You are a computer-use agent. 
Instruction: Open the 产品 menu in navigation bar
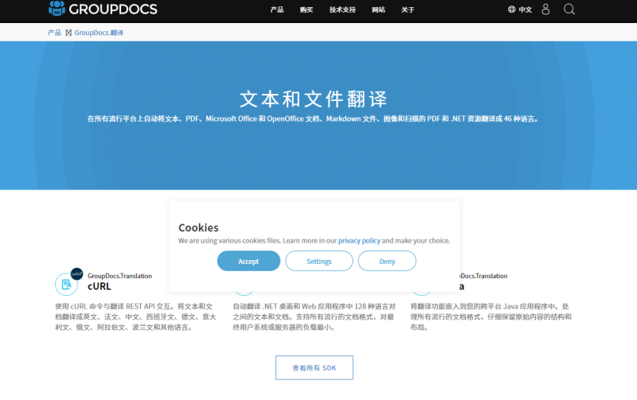click(277, 10)
